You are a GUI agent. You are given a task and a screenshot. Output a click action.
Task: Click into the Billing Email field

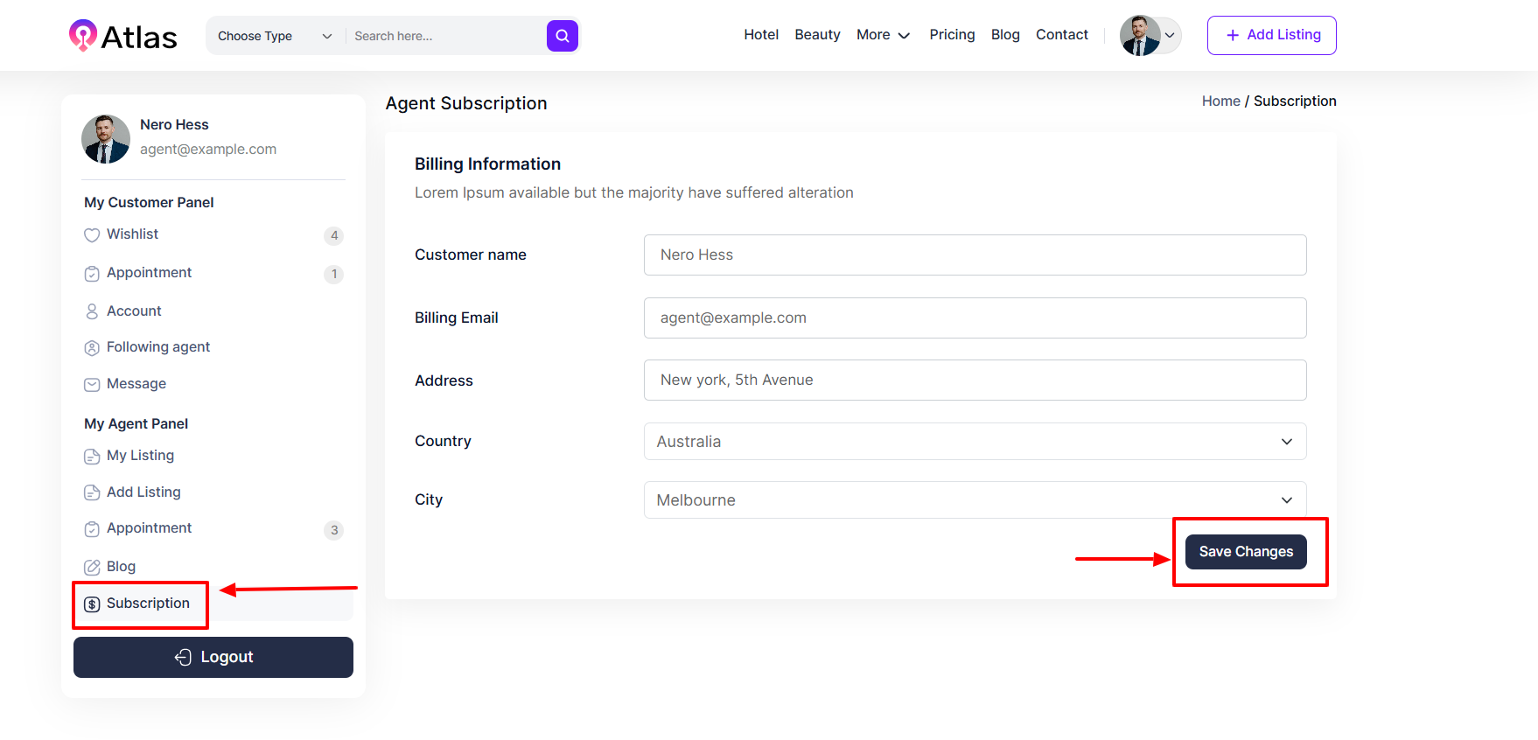975,318
